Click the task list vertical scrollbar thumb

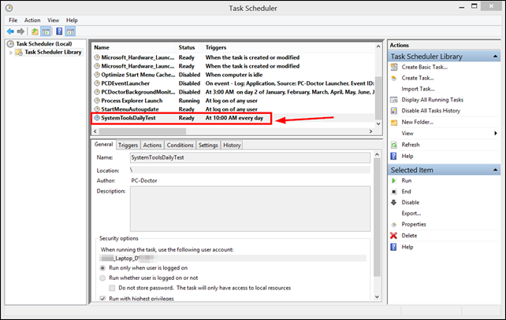click(x=378, y=97)
